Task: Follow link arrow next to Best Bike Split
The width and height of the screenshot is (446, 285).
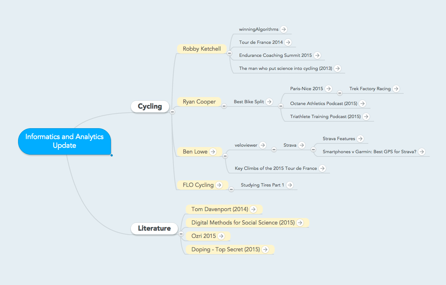Action: [x=269, y=102]
